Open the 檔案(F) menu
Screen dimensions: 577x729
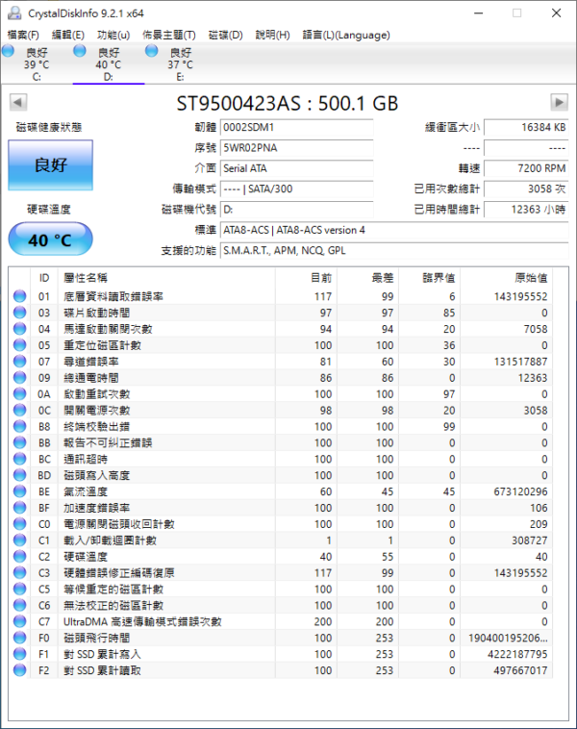[x=23, y=35]
